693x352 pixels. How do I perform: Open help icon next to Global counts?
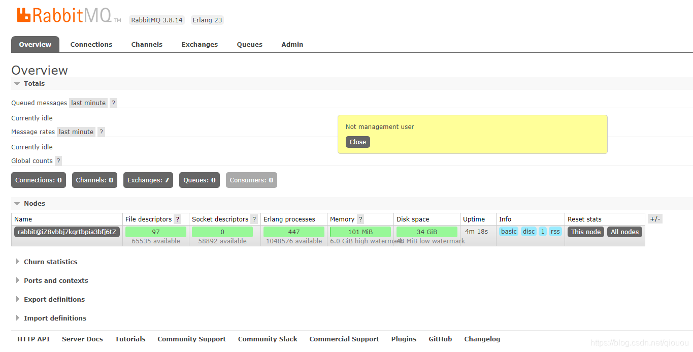click(58, 161)
